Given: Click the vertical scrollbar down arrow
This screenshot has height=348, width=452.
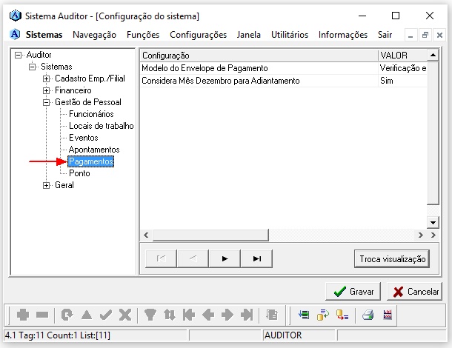Looking at the screenshot, I should click(x=433, y=222).
